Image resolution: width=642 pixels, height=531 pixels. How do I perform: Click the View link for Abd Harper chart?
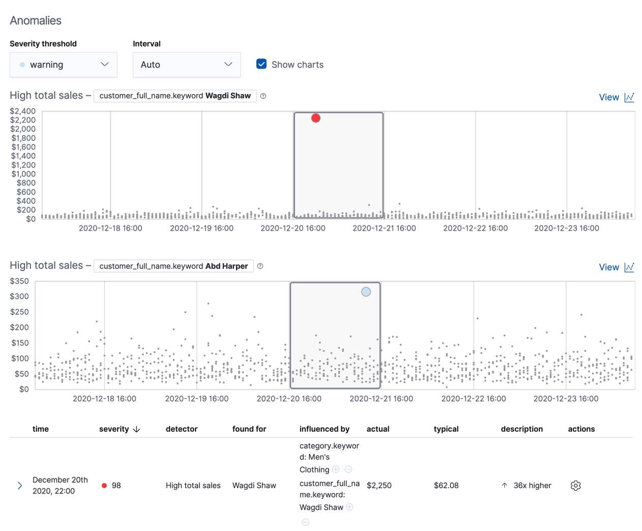tap(609, 267)
